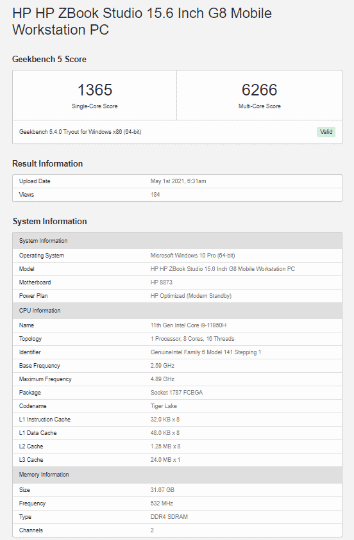354x540 pixels.
Task: Click the Operating System value Windows 10 Pro
Action: [x=192, y=256]
